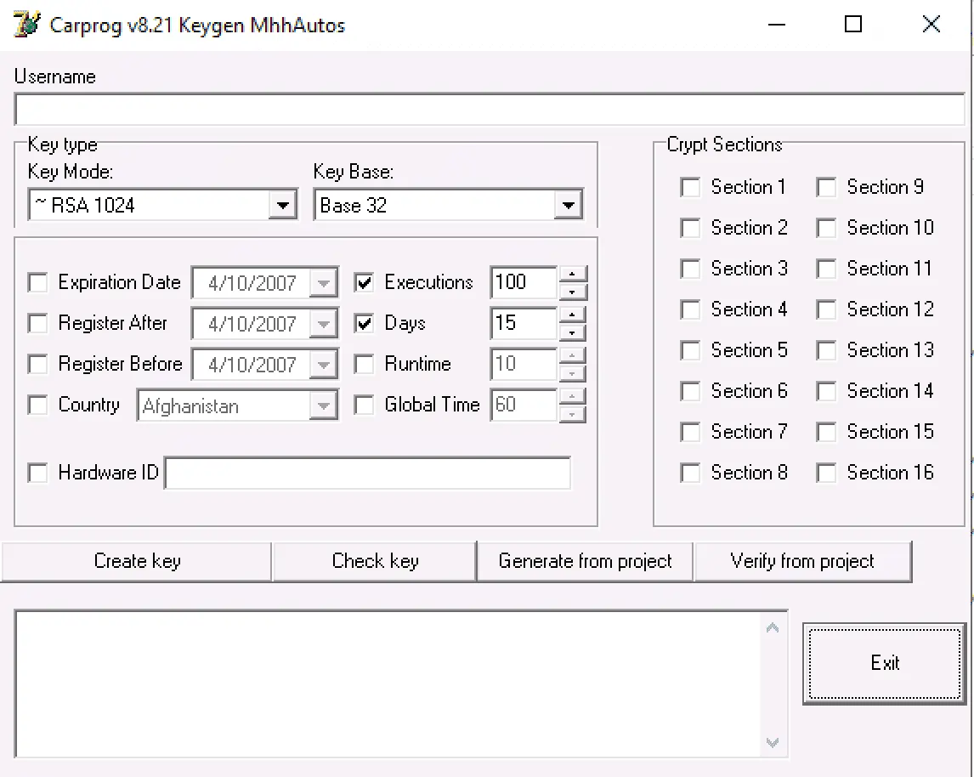The image size is (974, 777).
Task: Decrease the Executions value with down arrow
Action: pyautogui.click(x=574, y=291)
